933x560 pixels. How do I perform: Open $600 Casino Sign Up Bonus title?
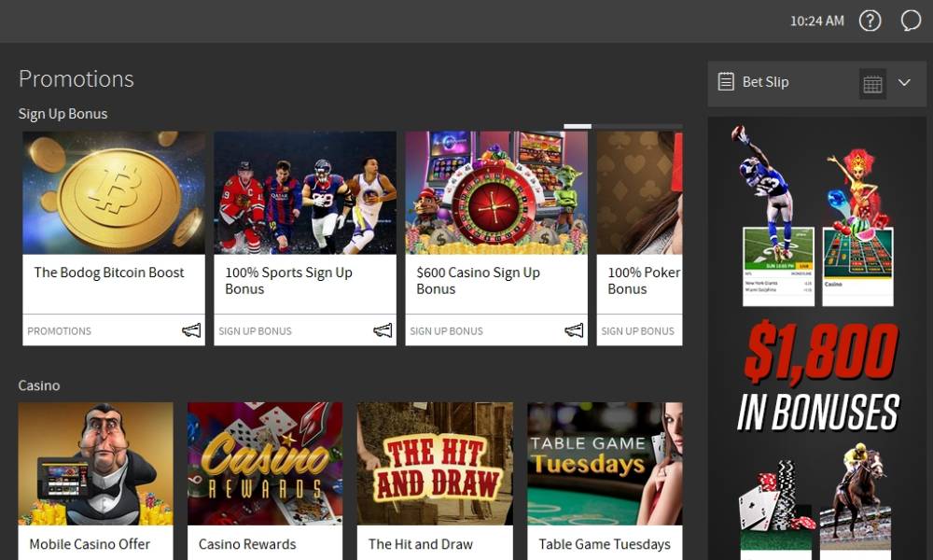click(479, 280)
